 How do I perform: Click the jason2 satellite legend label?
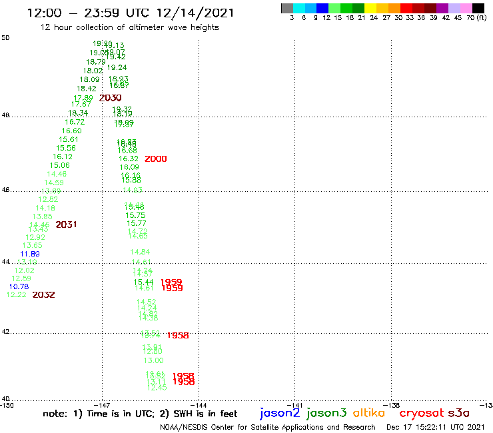pos(280,413)
